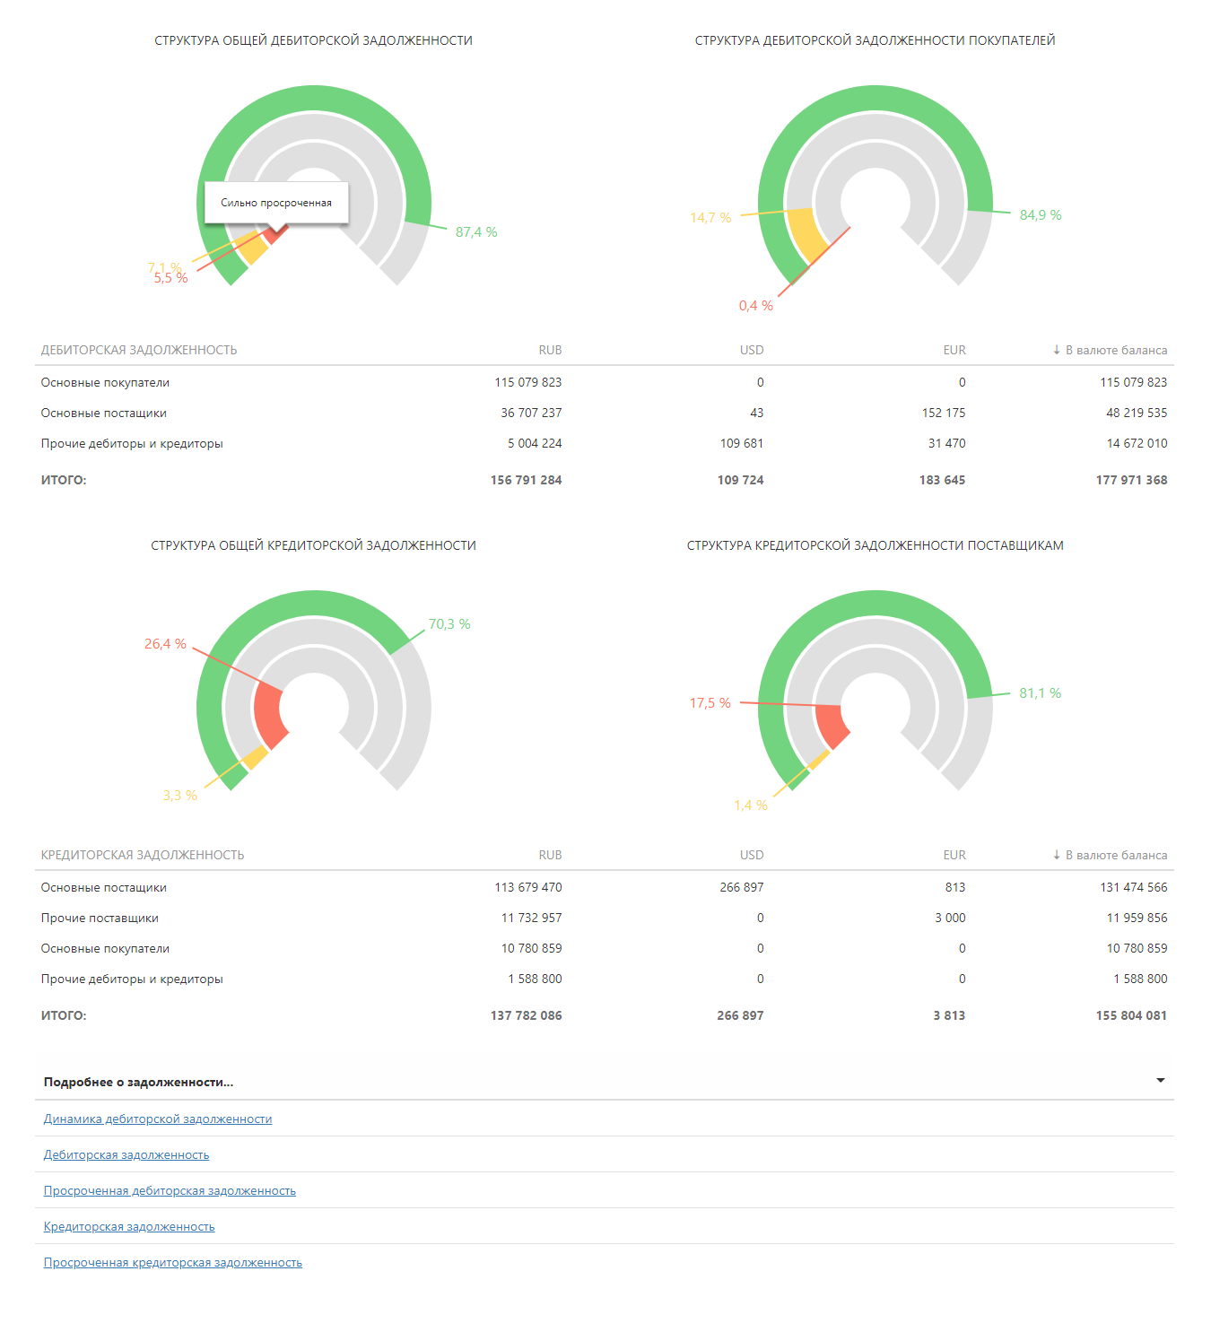The width and height of the screenshot is (1211, 1332).
Task: Select yellow 3,3 % segment in total payables chart
Action: point(255,758)
